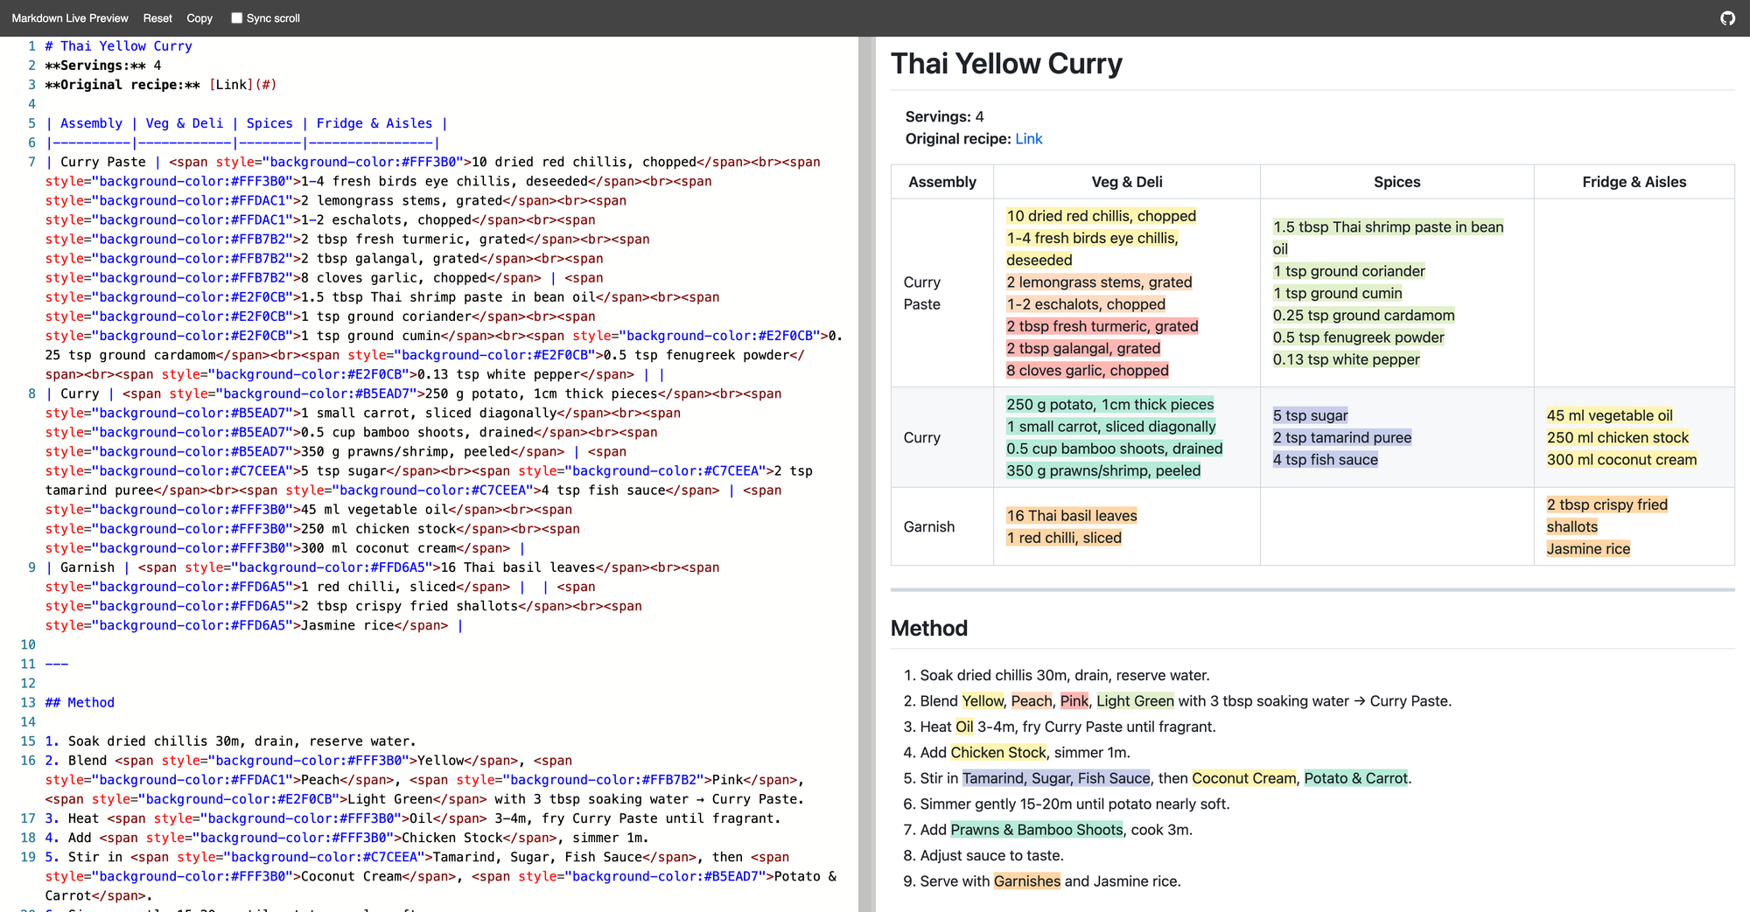This screenshot has height=912, width=1750.
Task: Enable the Sync scroll checkbox
Action: (236, 18)
